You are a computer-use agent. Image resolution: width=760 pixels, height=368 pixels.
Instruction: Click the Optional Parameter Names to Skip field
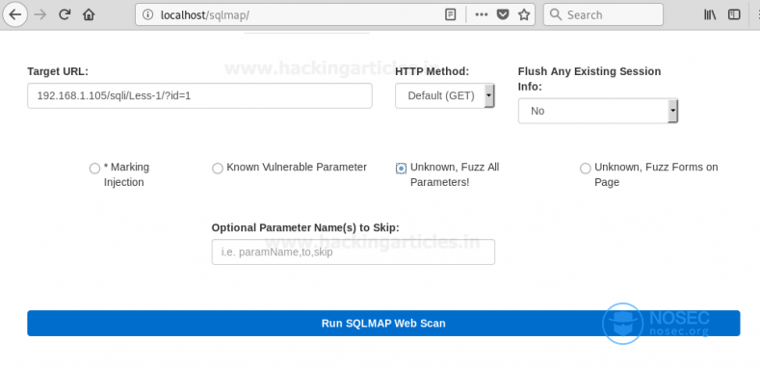(354, 252)
